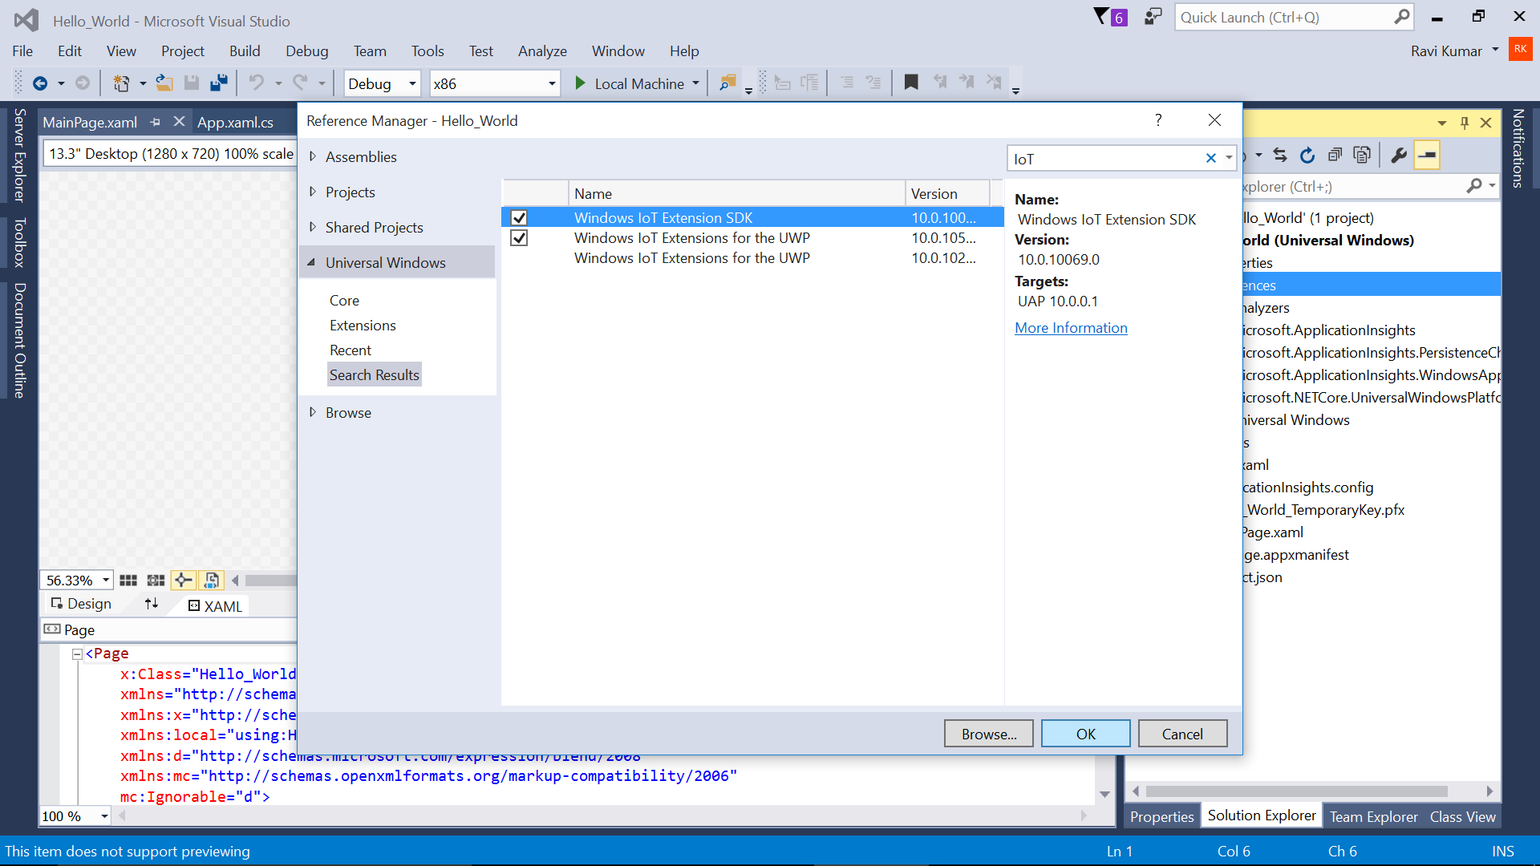Open the 100 % editor zoom dropdown
Image resolution: width=1540 pixels, height=866 pixels.
click(104, 816)
